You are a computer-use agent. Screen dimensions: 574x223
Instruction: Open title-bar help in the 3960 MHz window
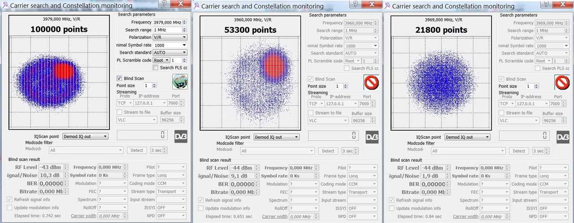tap(356, 4)
